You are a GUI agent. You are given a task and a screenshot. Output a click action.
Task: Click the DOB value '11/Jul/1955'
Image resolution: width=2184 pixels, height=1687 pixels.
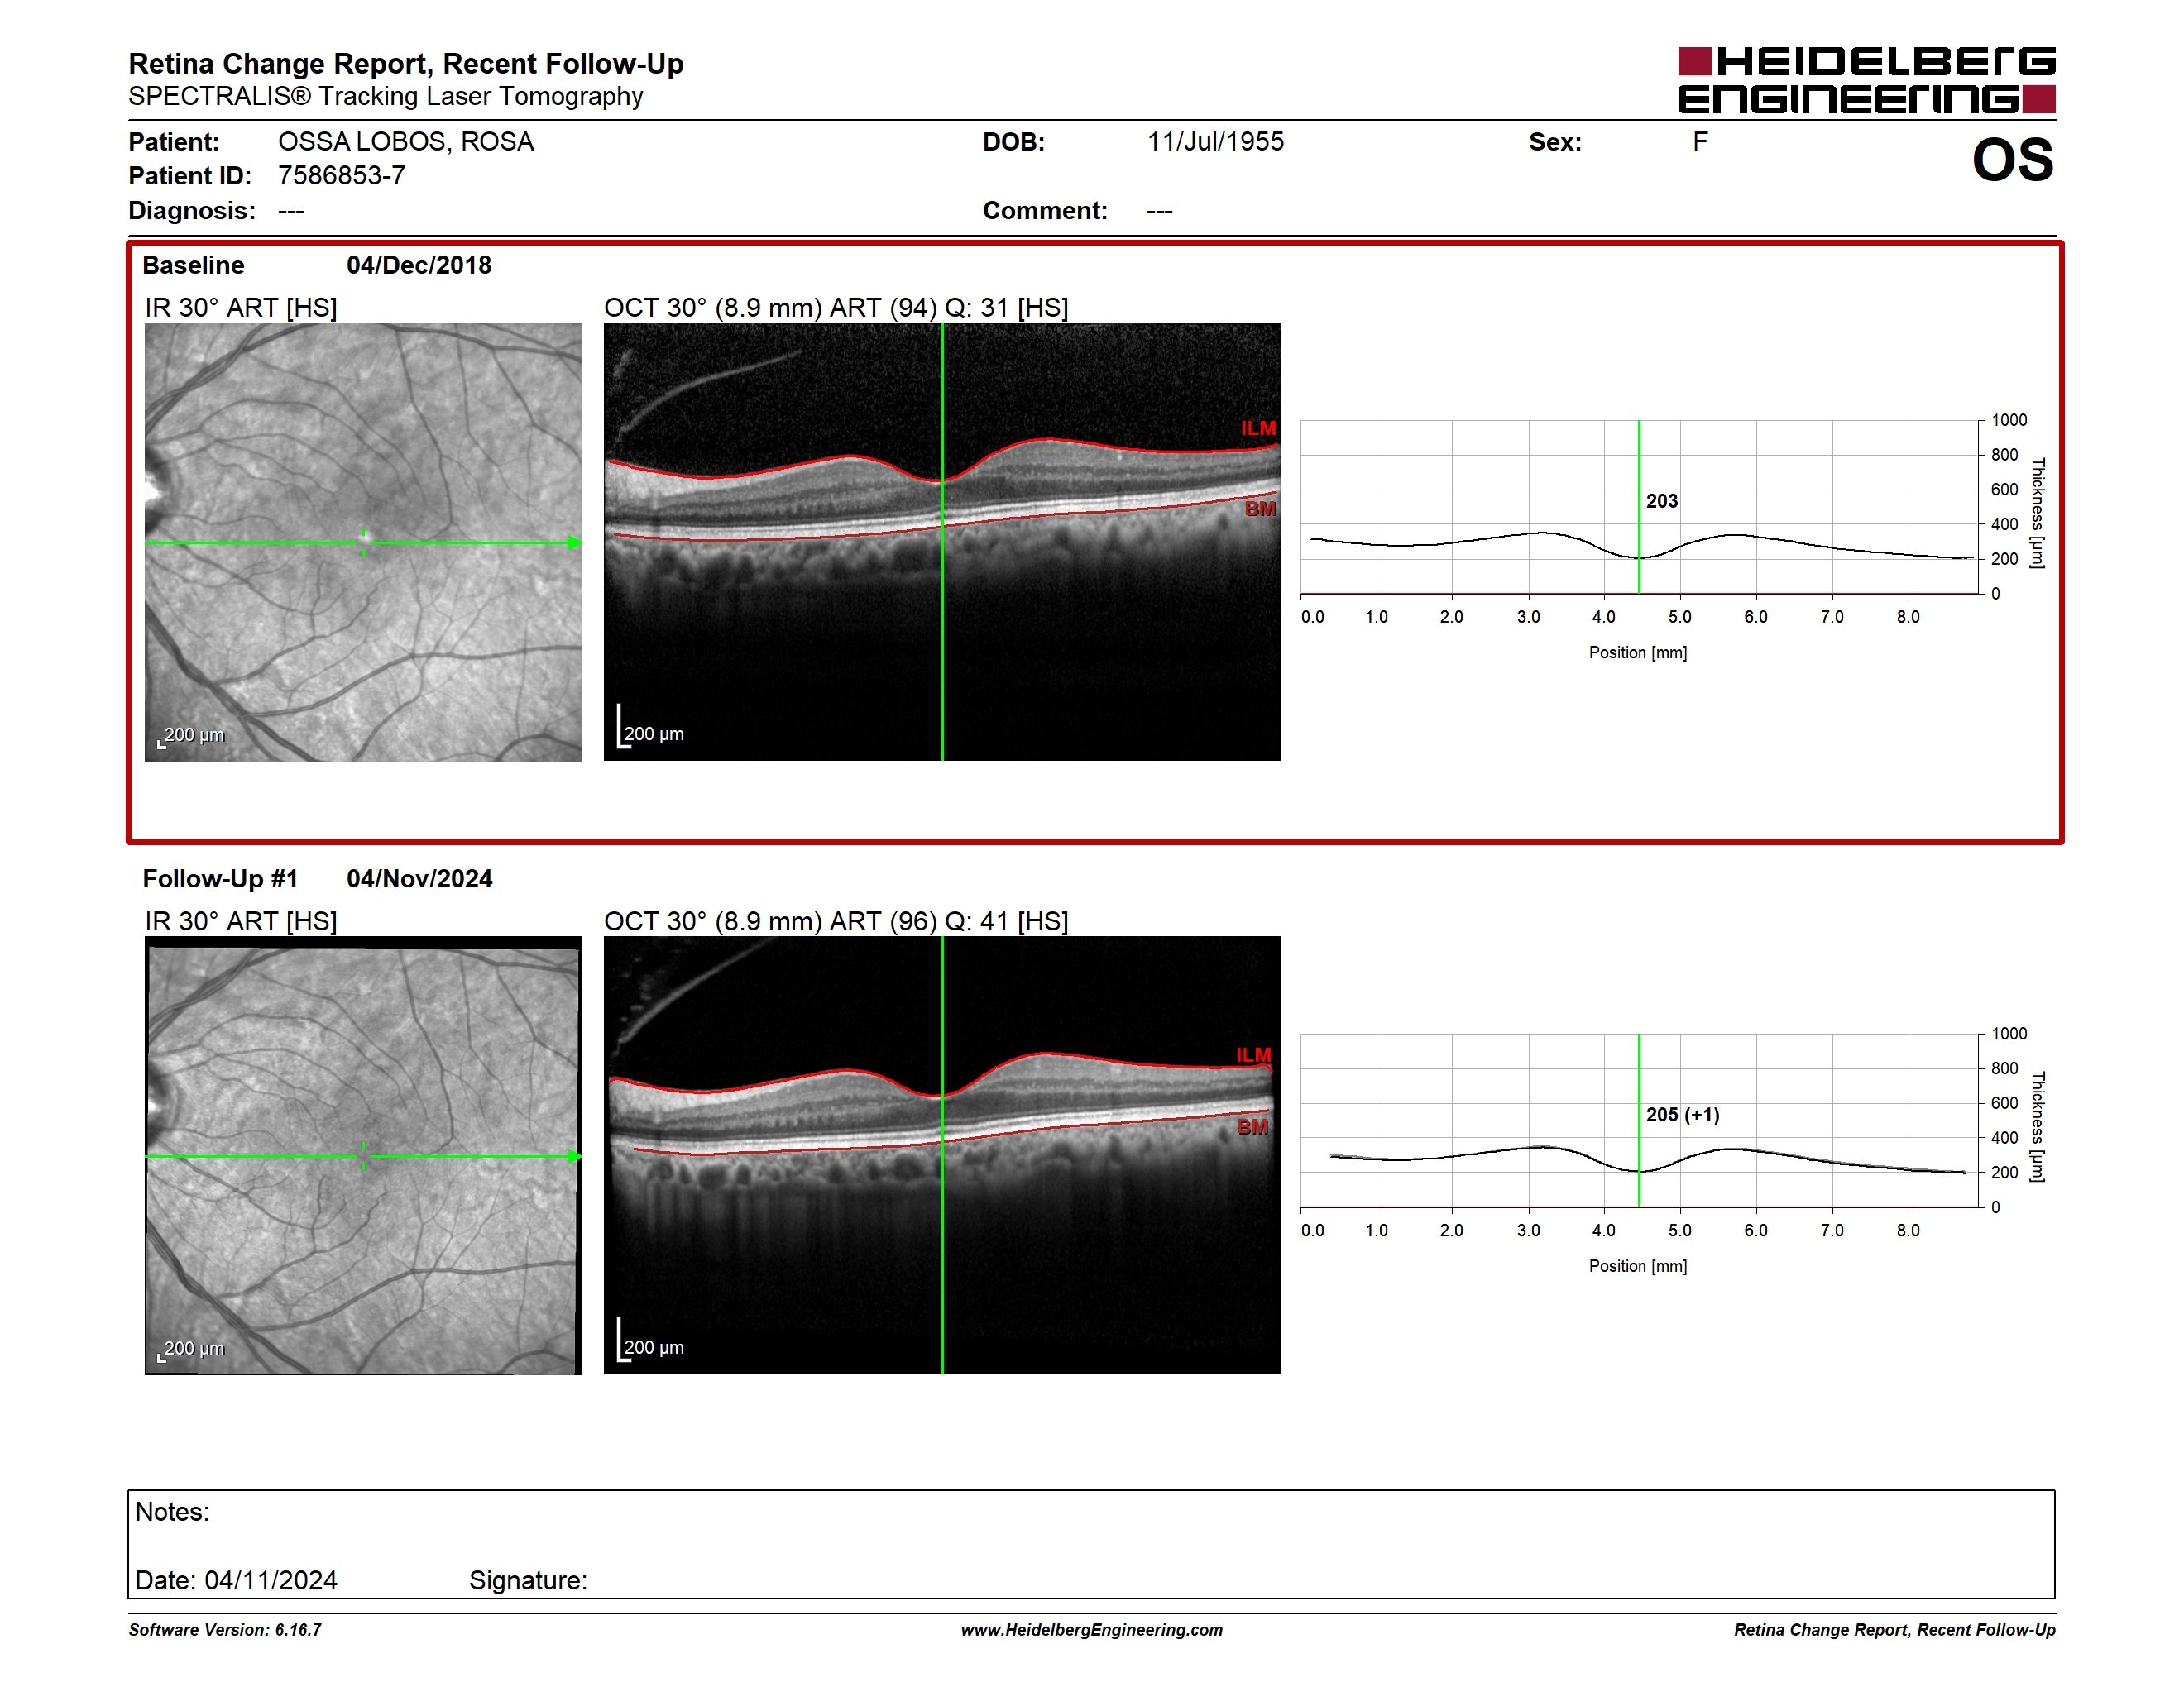click(x=1215, y=141)
